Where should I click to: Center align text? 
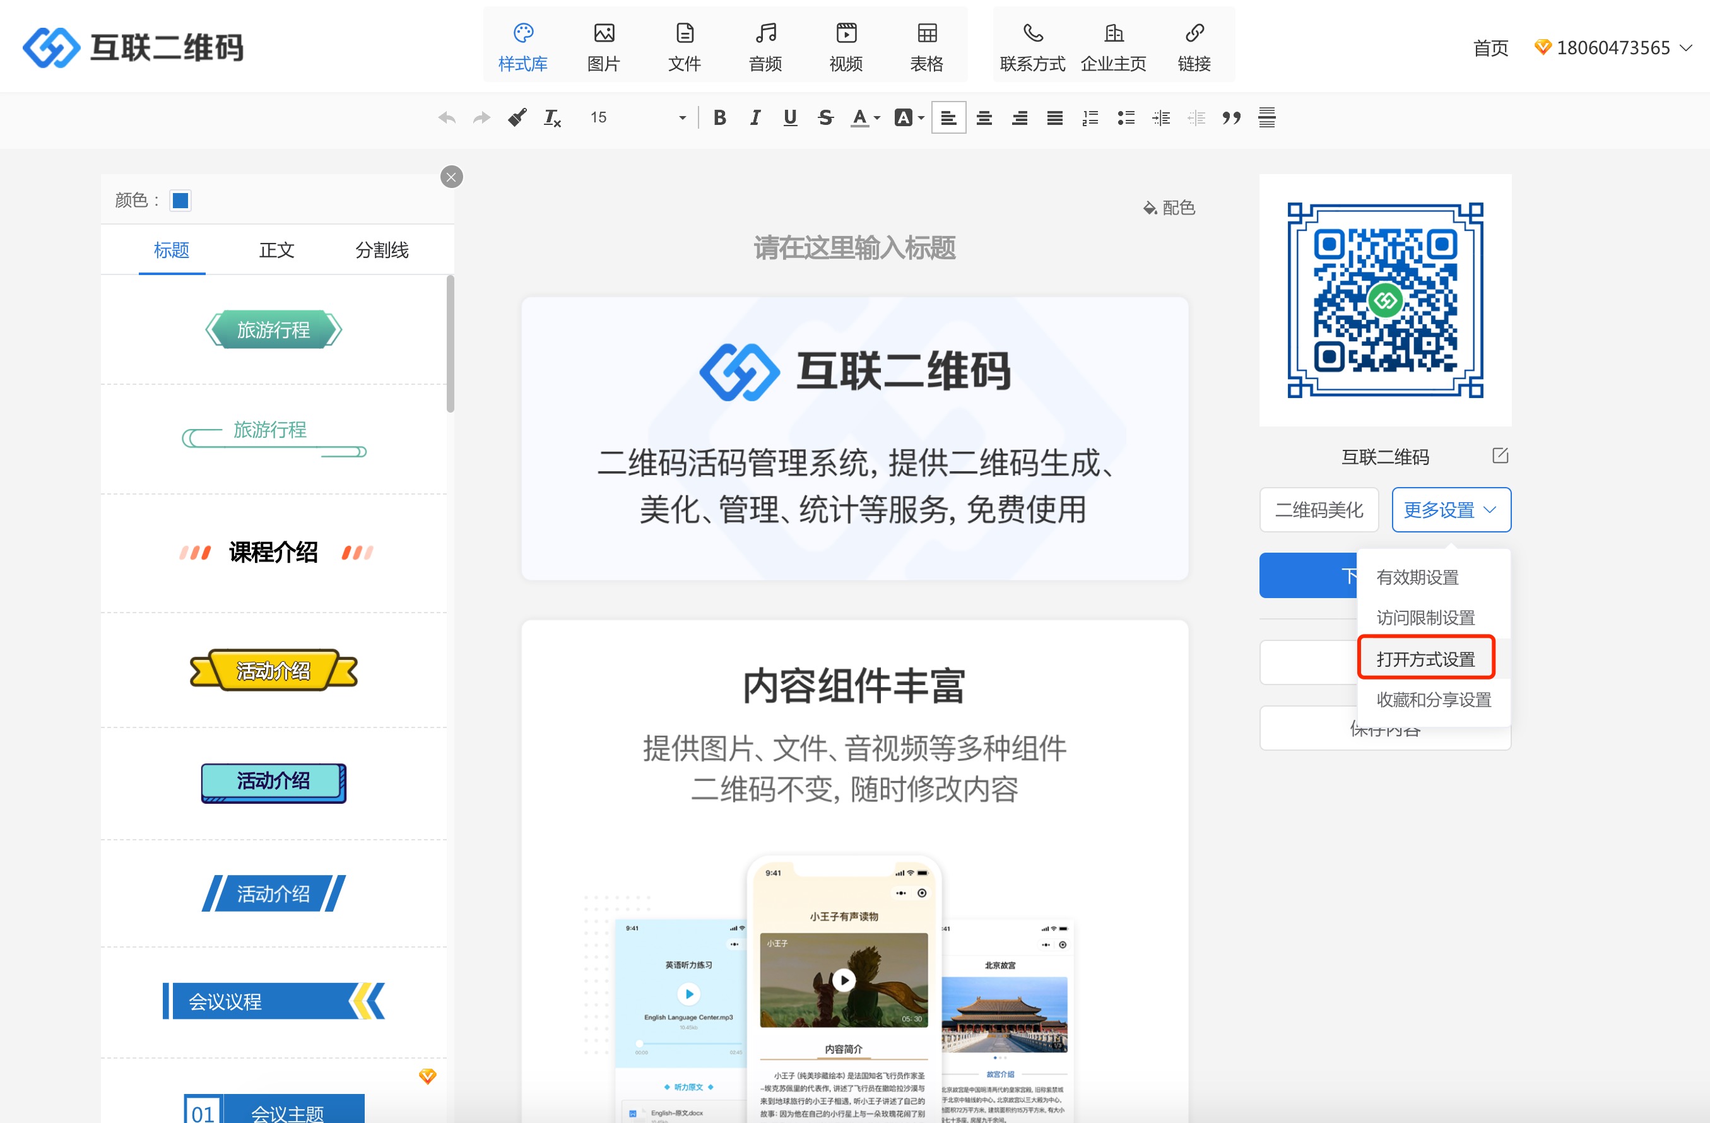point(984,118)
